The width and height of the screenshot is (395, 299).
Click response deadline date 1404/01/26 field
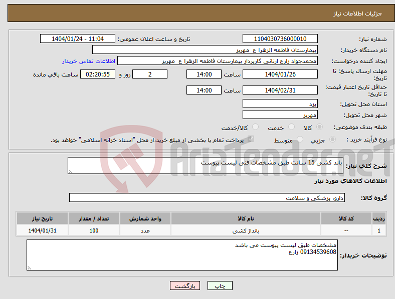(x=280, y=74)
